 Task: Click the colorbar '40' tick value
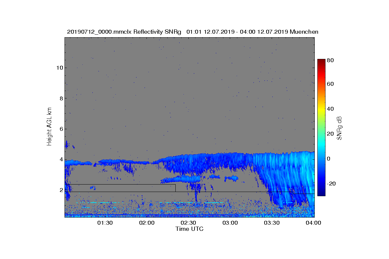click(x=330, y=109)
